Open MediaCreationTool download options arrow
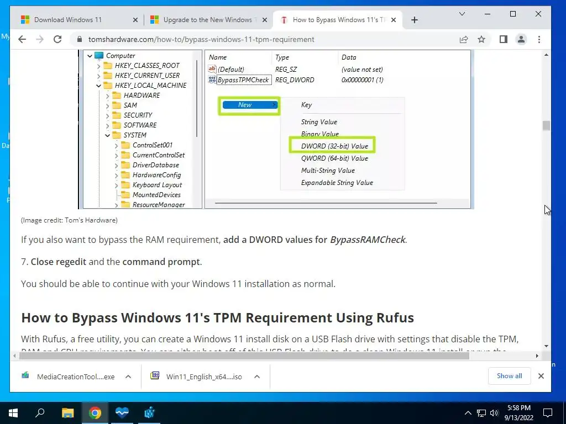This screenshot has height=424, width=566. pos(128,377)
